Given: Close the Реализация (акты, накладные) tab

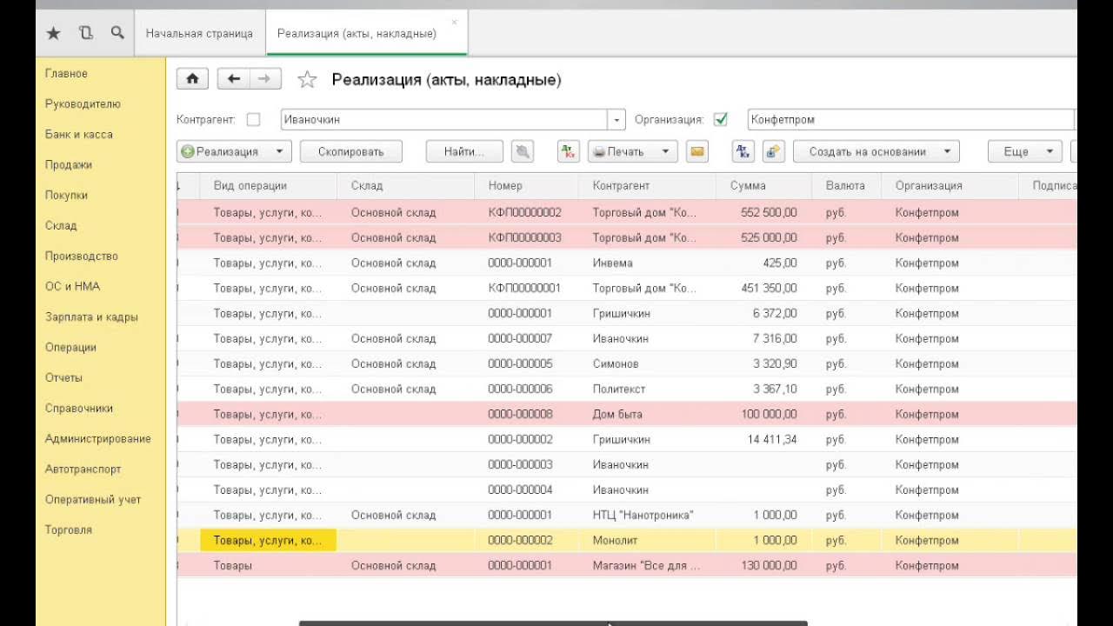Looking at the screenshot, I should pyautogui.click(x=454, y=22).
